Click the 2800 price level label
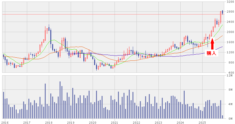 pos(229,12)
